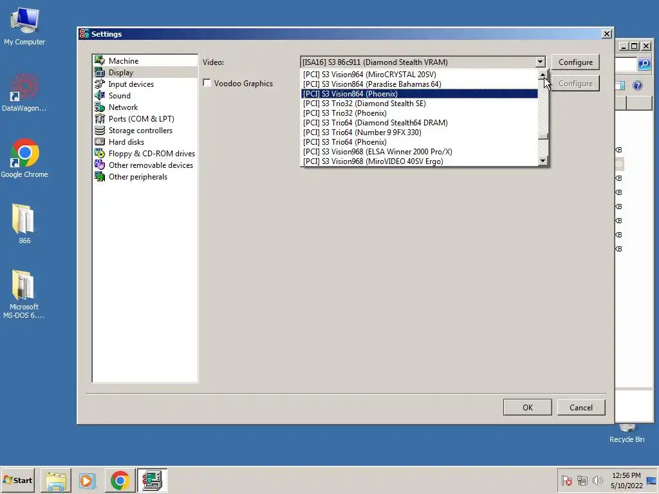Click help icon in background window
Viewport: 659px width, 494px height.
[x=638, y=86]
